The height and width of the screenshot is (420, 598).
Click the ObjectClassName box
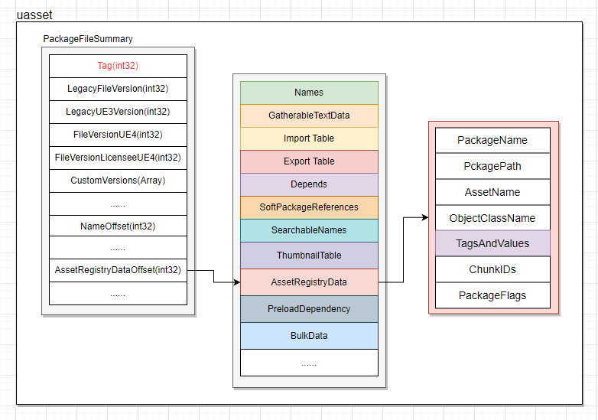[492, 218]
